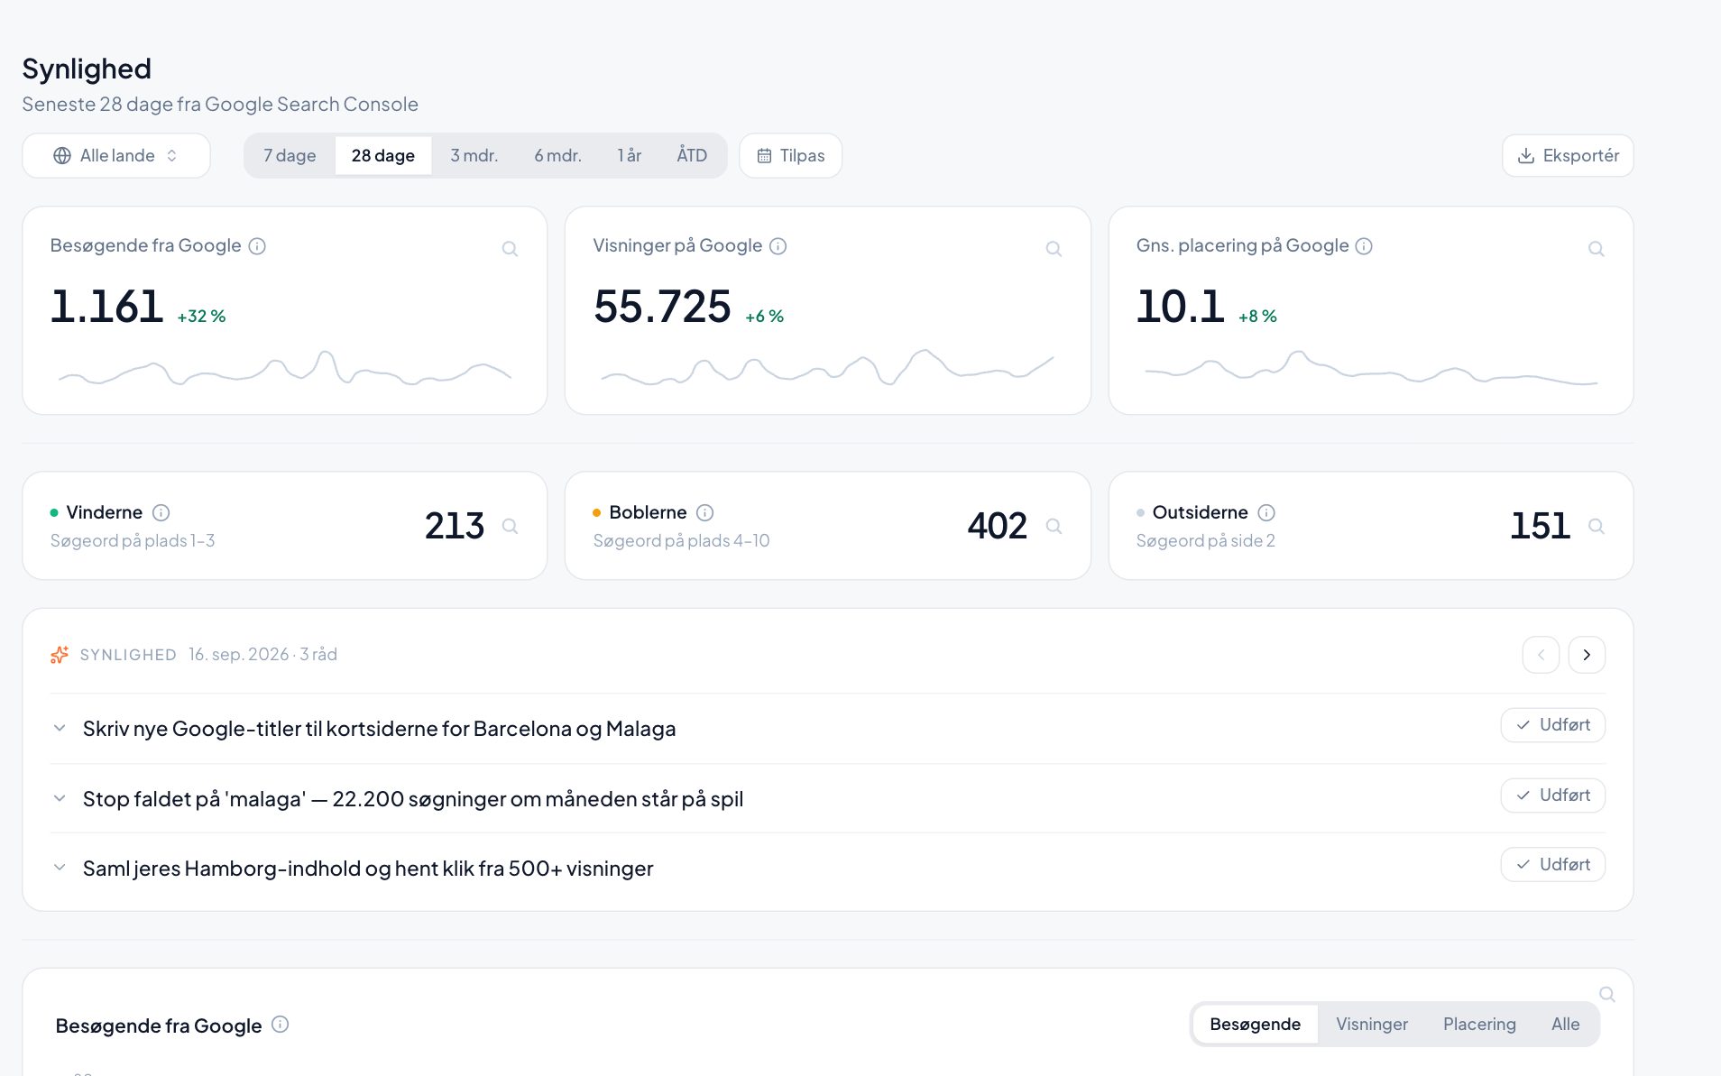Open magnifier on Besøgende fra Google card
The height and width of the screenshot is (1076, 1721).
[510, 249]
